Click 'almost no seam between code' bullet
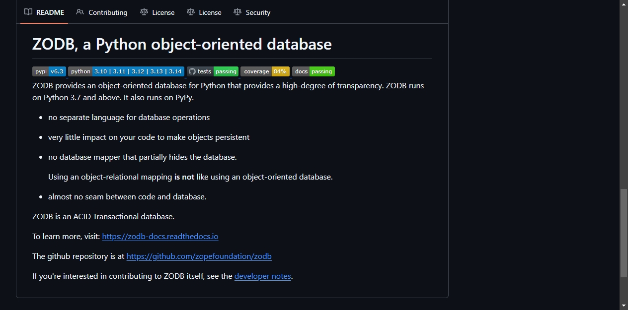The image size is (628, 310). (127, 197)
